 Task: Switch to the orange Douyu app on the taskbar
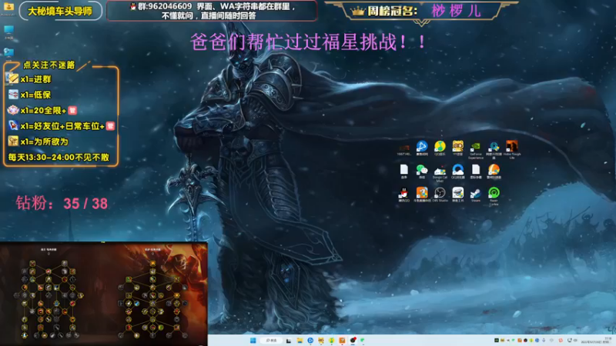[342, 340]
